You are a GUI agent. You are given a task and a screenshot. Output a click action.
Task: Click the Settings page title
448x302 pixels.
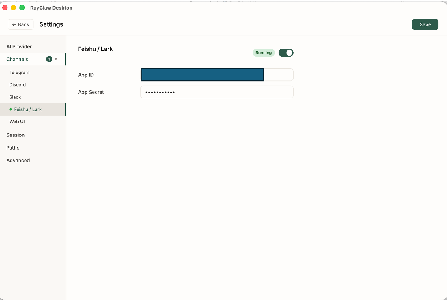[51, 24]
